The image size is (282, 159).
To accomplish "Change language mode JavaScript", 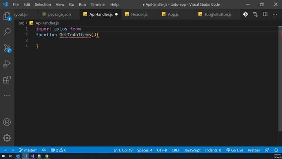I will pyautogui.click(x=193, y=150).
